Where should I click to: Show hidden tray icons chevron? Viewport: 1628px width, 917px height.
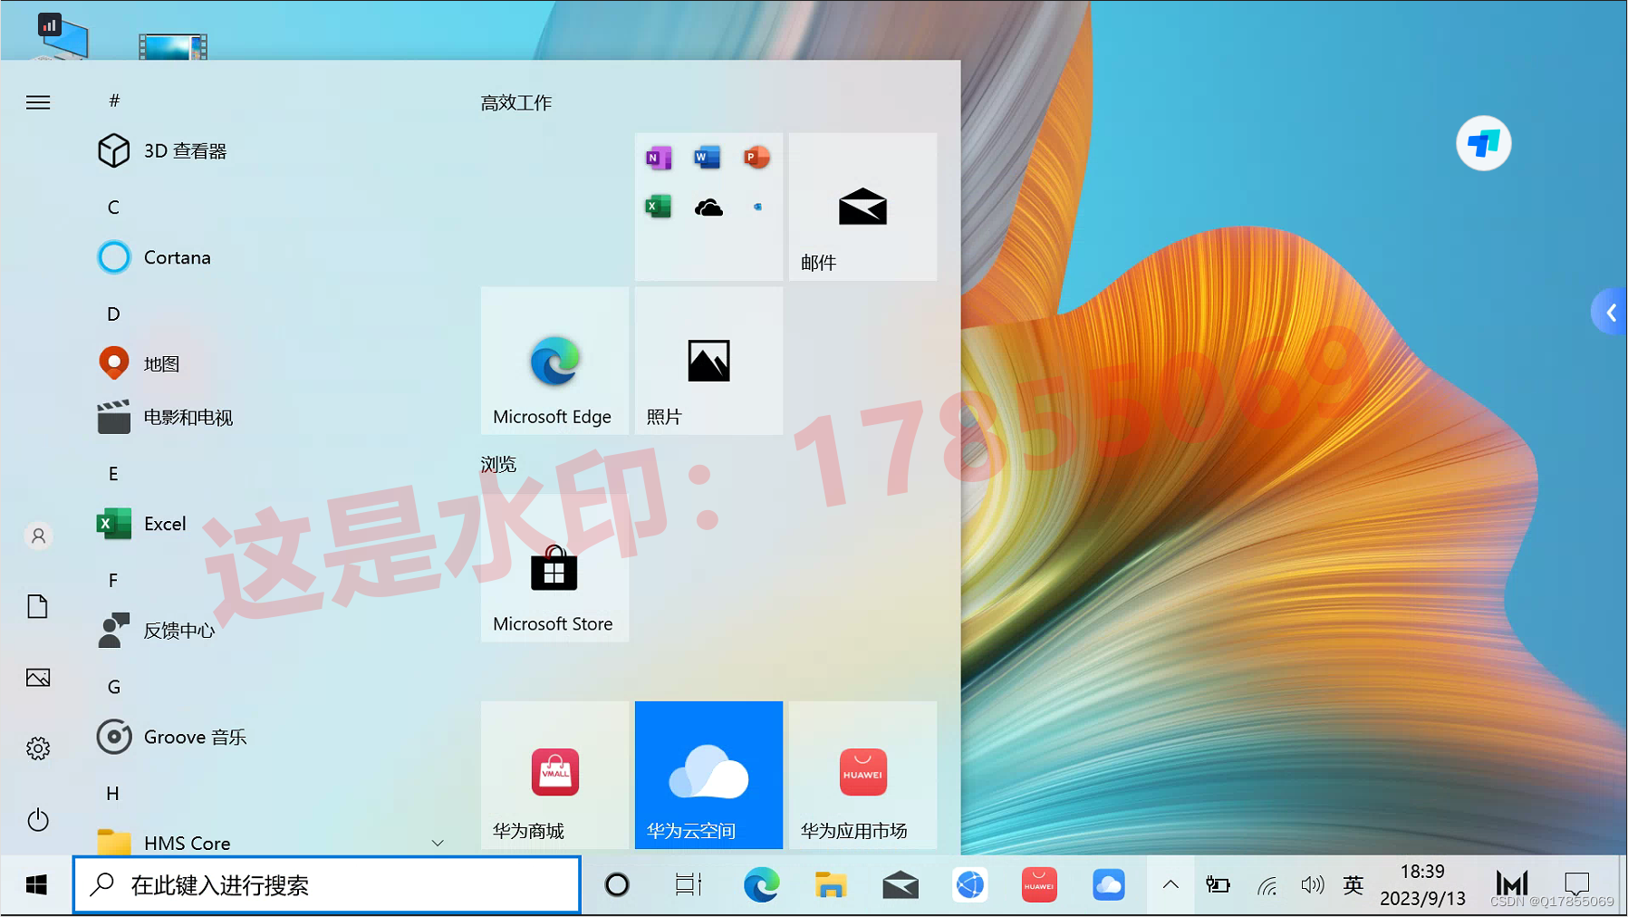[1170, 885]
